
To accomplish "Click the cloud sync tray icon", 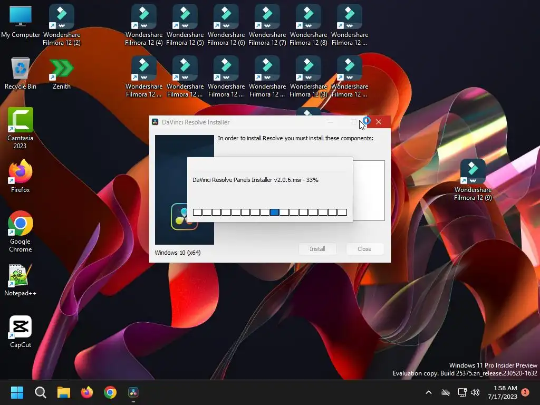I will coord(446,392).
